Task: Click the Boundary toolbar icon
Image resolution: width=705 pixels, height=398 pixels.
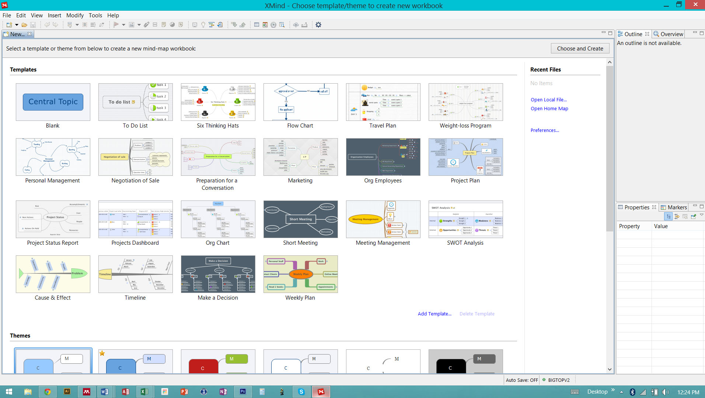Action: point(84,25)
